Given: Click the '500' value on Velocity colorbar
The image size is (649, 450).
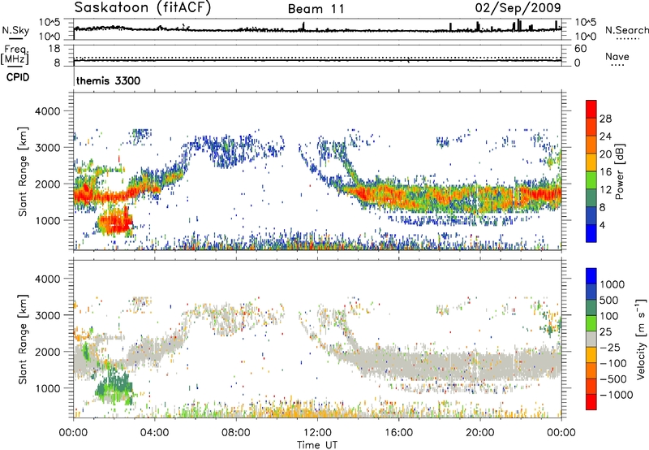Looking at the screenshot, I should pyautogui.click(x=609, y=300).
